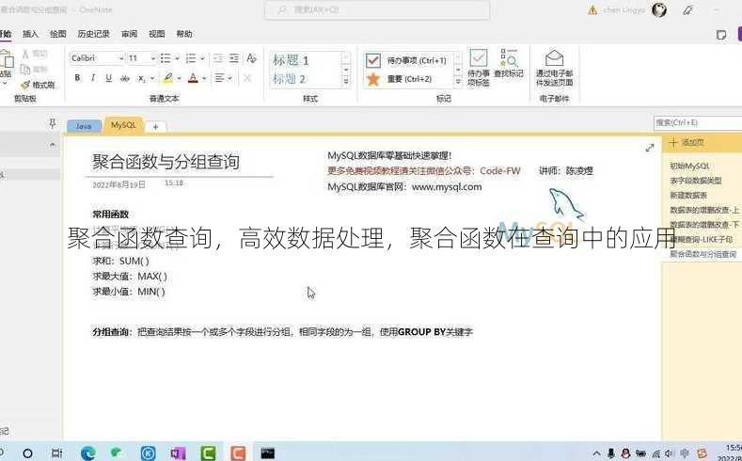This screenshot has height=461, width=742.
Task: Click the pen mode icon in title bar
Action: [688, 10]
